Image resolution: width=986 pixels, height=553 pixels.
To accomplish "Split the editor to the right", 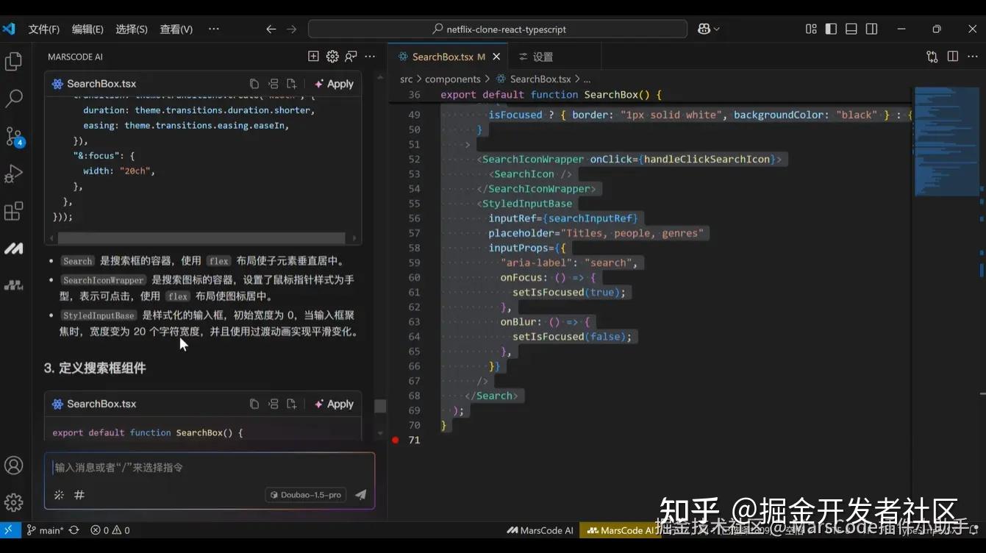I will (953, 57).
